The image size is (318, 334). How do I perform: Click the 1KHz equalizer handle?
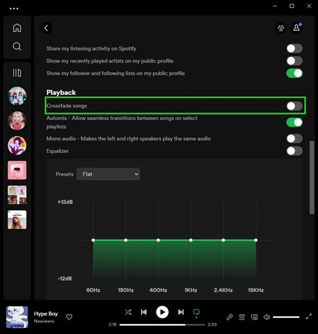tap(191, 240)
